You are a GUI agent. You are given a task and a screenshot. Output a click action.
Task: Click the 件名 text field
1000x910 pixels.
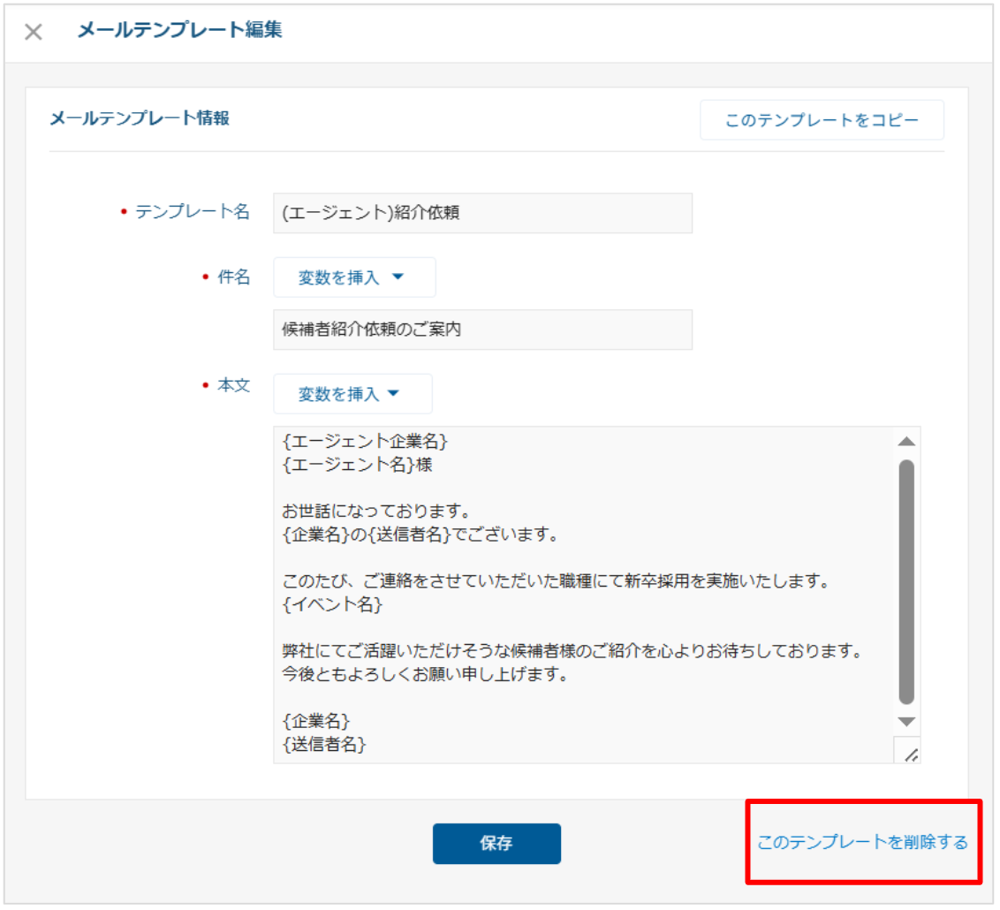pos(482,330)
